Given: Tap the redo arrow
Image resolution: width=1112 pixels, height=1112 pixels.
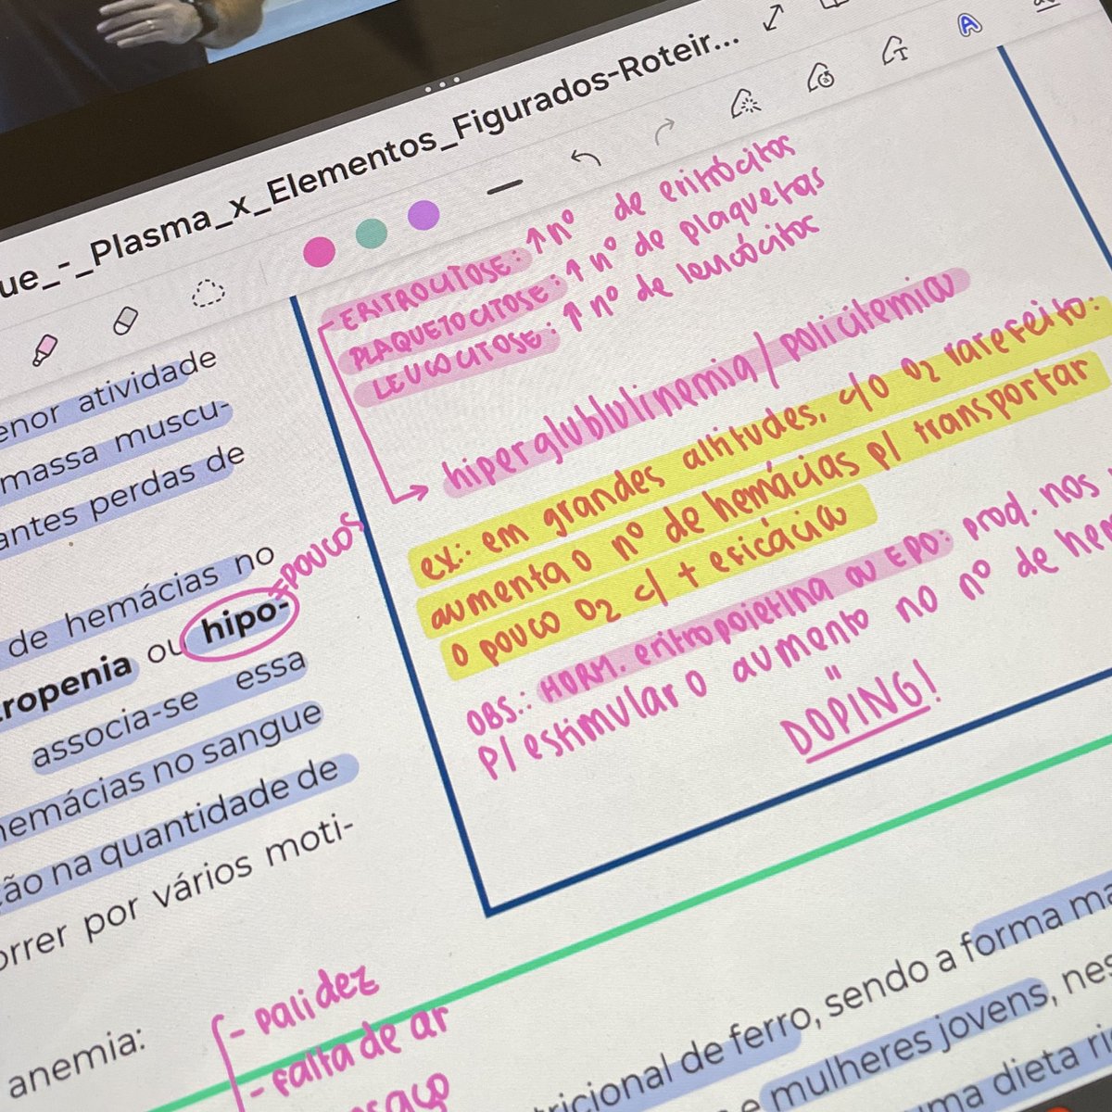Looking at the screenshot, I should tap(664, 129).
